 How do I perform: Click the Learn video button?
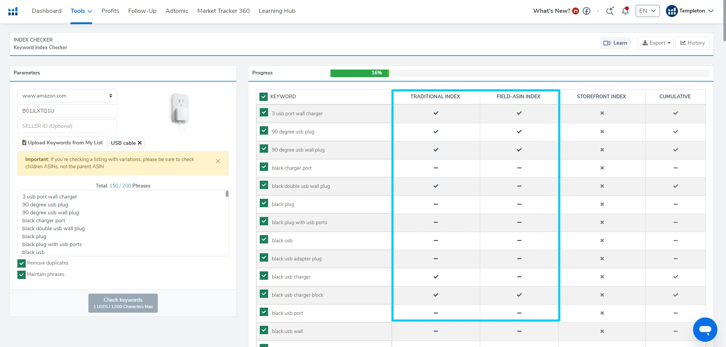[x=615, y=43]
